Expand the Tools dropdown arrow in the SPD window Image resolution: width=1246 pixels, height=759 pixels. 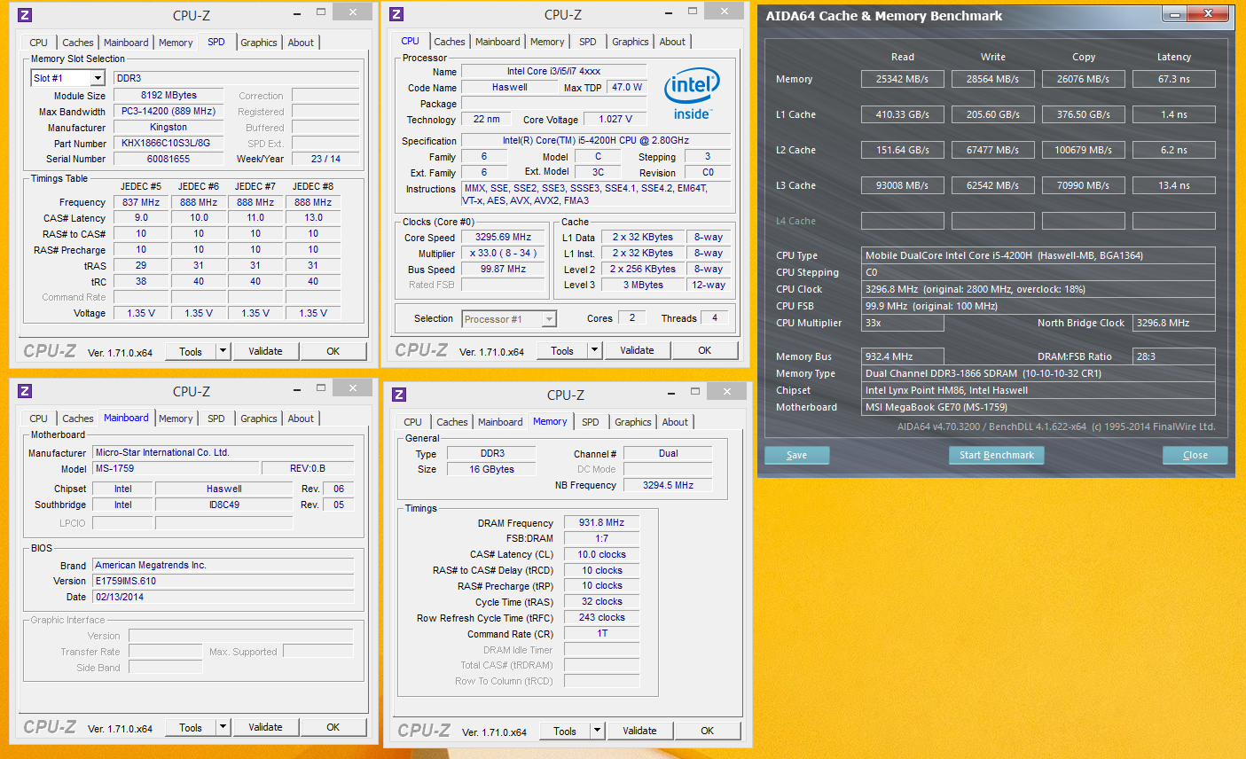tap(223, 351)
